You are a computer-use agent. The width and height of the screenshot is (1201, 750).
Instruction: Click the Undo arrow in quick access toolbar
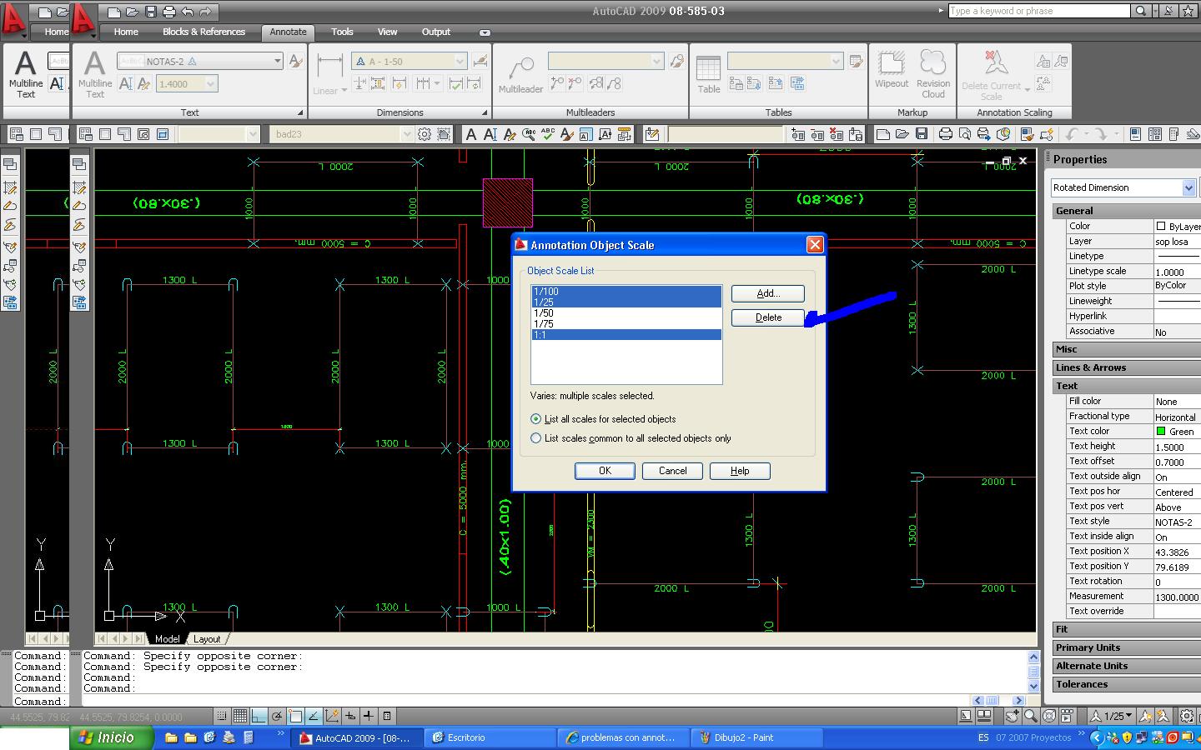pos(188,12)
